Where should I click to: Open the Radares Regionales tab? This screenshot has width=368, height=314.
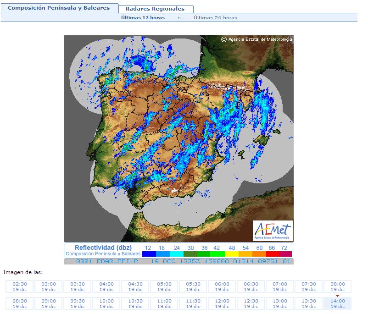coord(156,9)
